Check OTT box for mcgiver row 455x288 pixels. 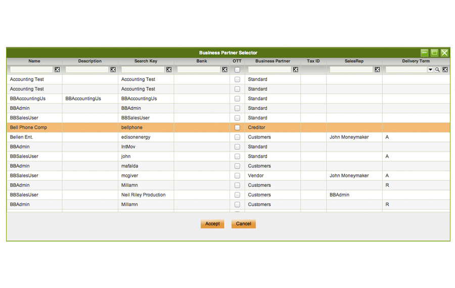pos(238,176)
